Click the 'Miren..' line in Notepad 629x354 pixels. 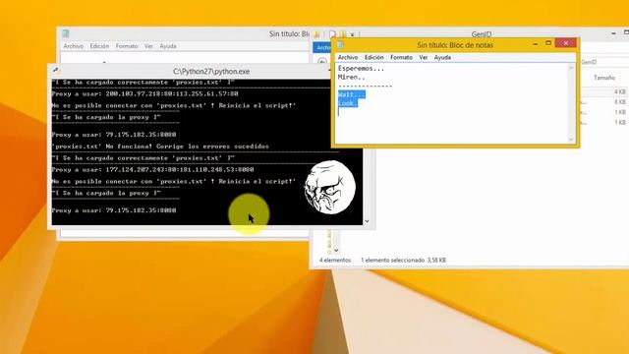(x=352, y=78)
